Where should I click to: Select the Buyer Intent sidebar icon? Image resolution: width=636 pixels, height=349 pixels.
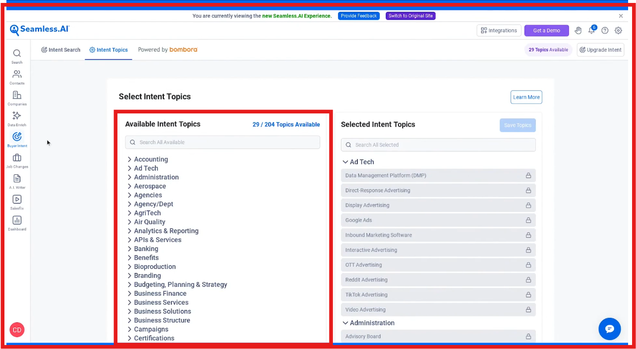tap(17, 138)
